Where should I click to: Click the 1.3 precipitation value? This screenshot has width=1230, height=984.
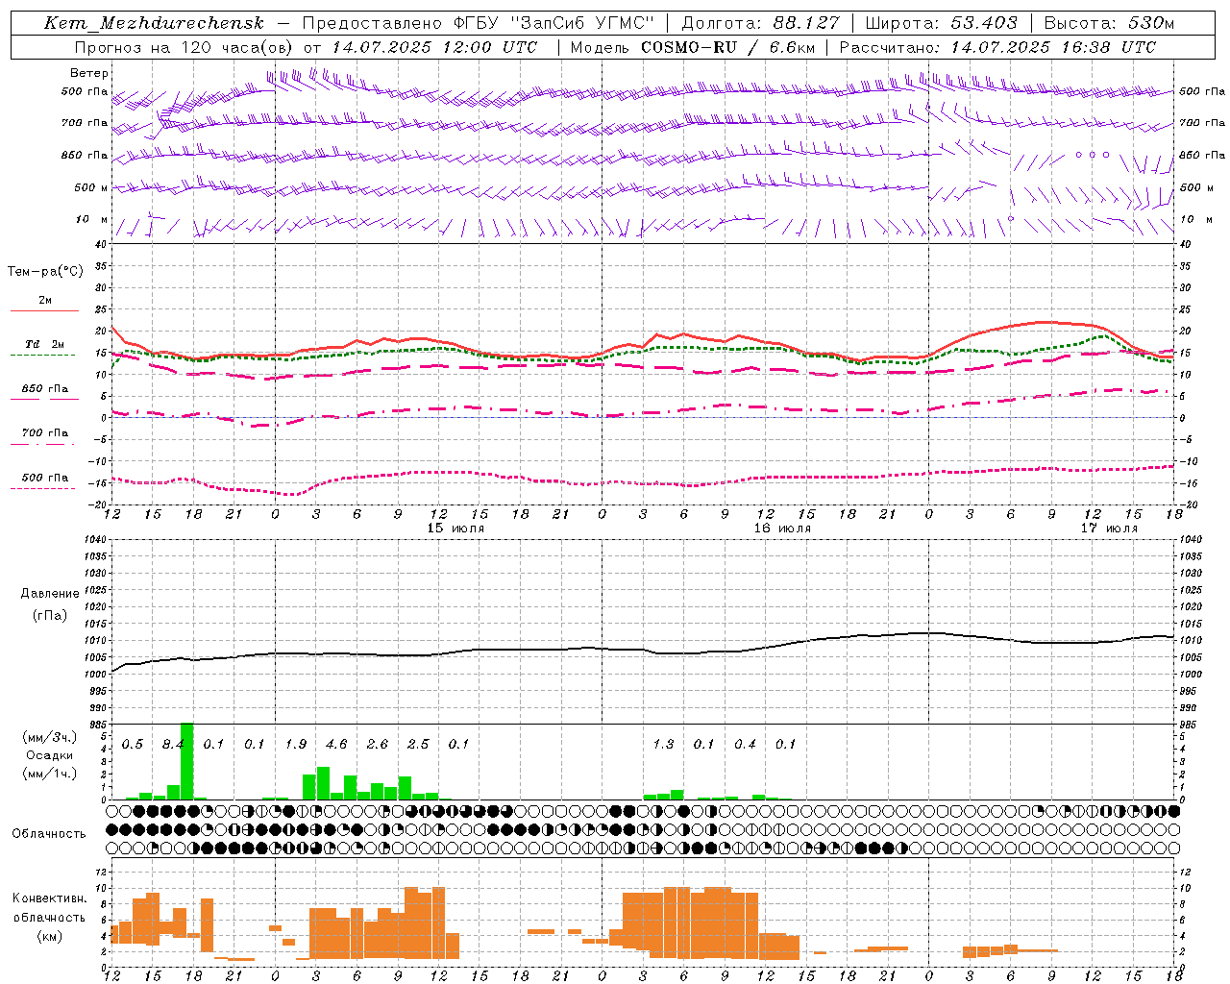coord(663,744)
